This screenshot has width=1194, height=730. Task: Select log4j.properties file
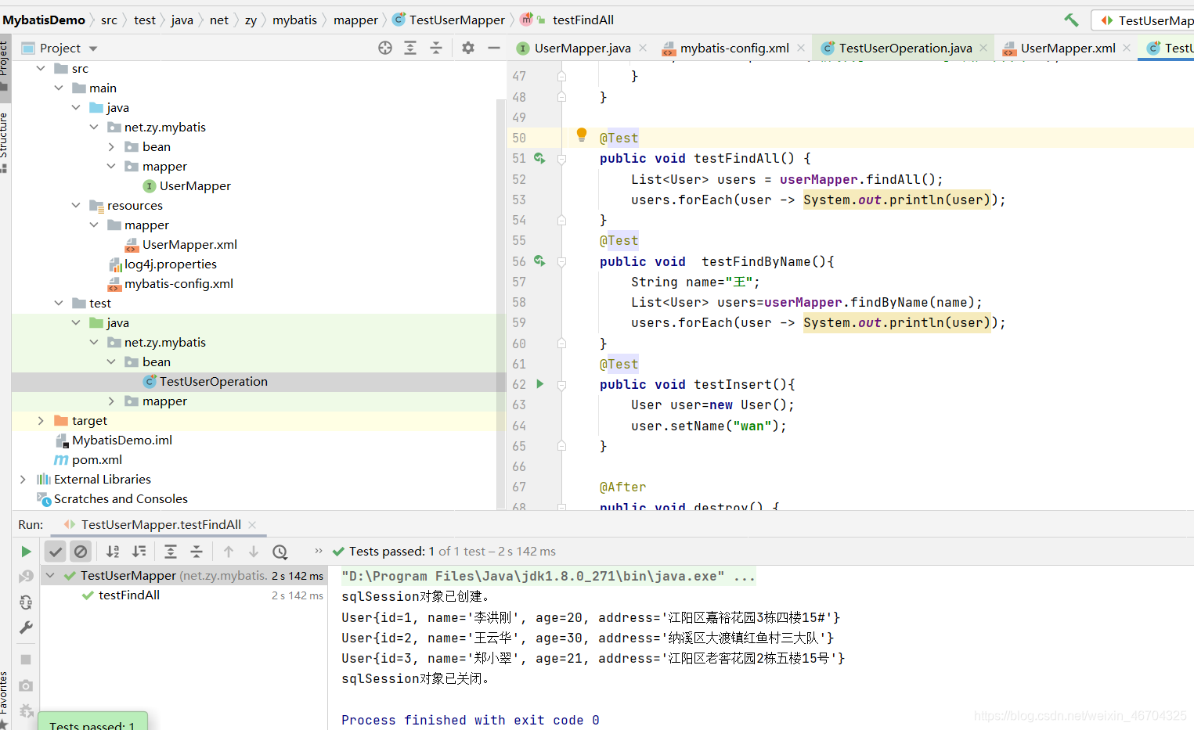coord(171,264)
